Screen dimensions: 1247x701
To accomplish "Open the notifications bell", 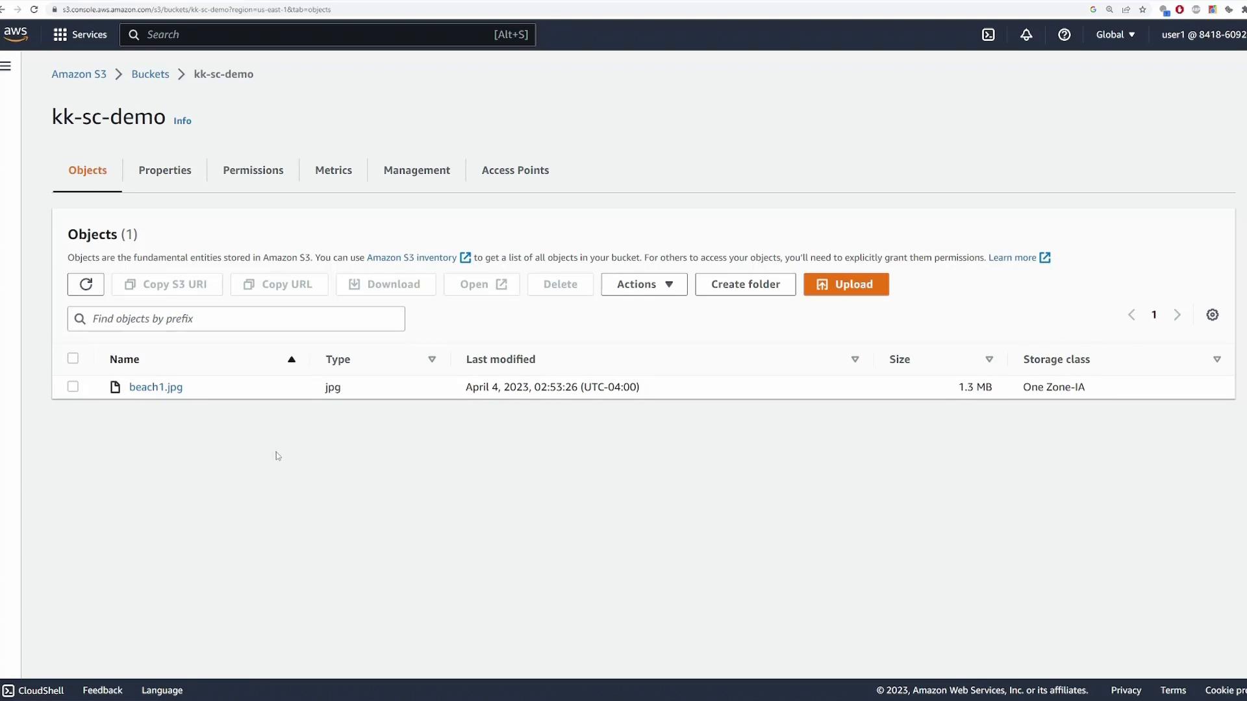I will (1026, 34).
